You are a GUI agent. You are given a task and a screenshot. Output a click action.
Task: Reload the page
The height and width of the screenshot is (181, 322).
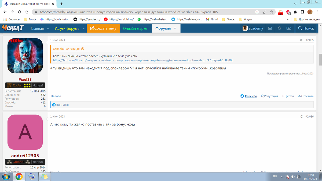[x=20, y=12]
